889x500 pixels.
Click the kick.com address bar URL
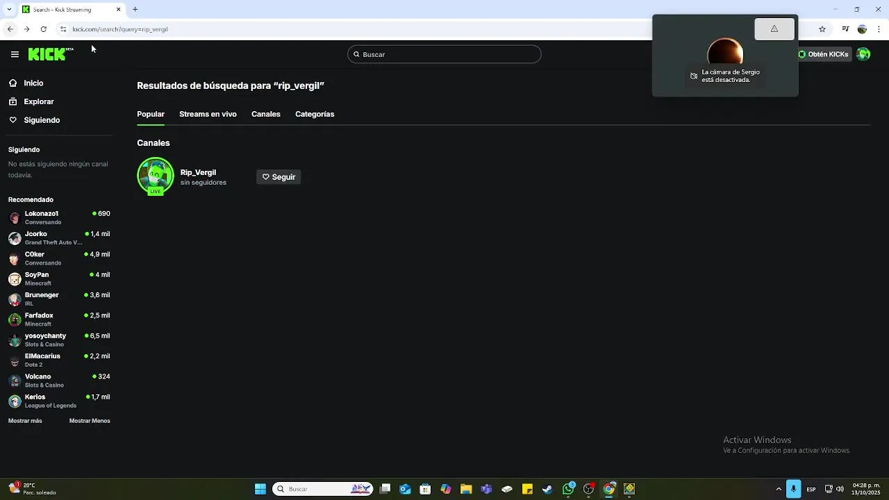click(120, 29)
